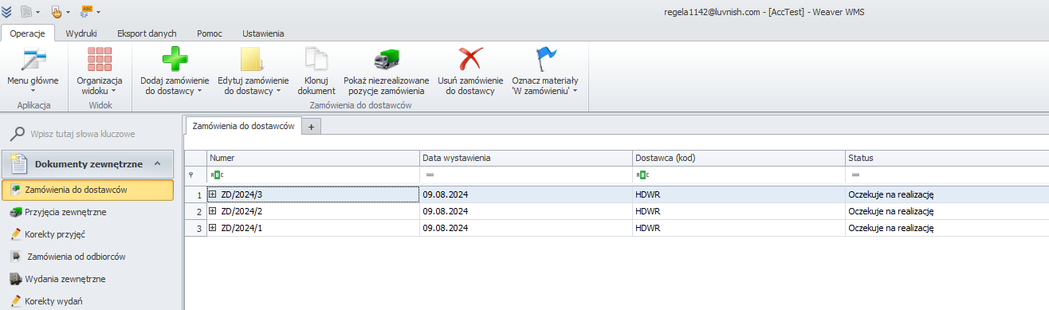Image resolution: width=1049 pixels, height=310 pixels.
Task: Open the Eksport danych ribbon tab
Action: pyautogui.click(x=147, y=33)
